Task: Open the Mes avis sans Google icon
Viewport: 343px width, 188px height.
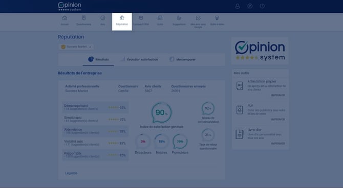Action: click(x=198, y=18)
